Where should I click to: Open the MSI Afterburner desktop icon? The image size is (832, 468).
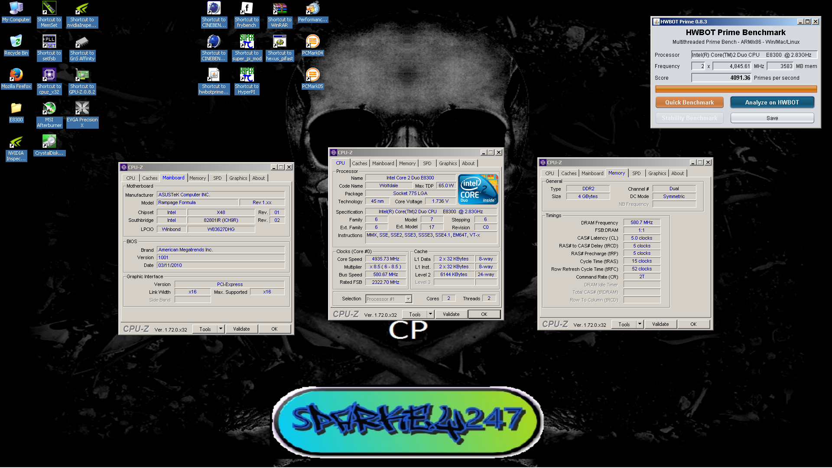[49, 115]
